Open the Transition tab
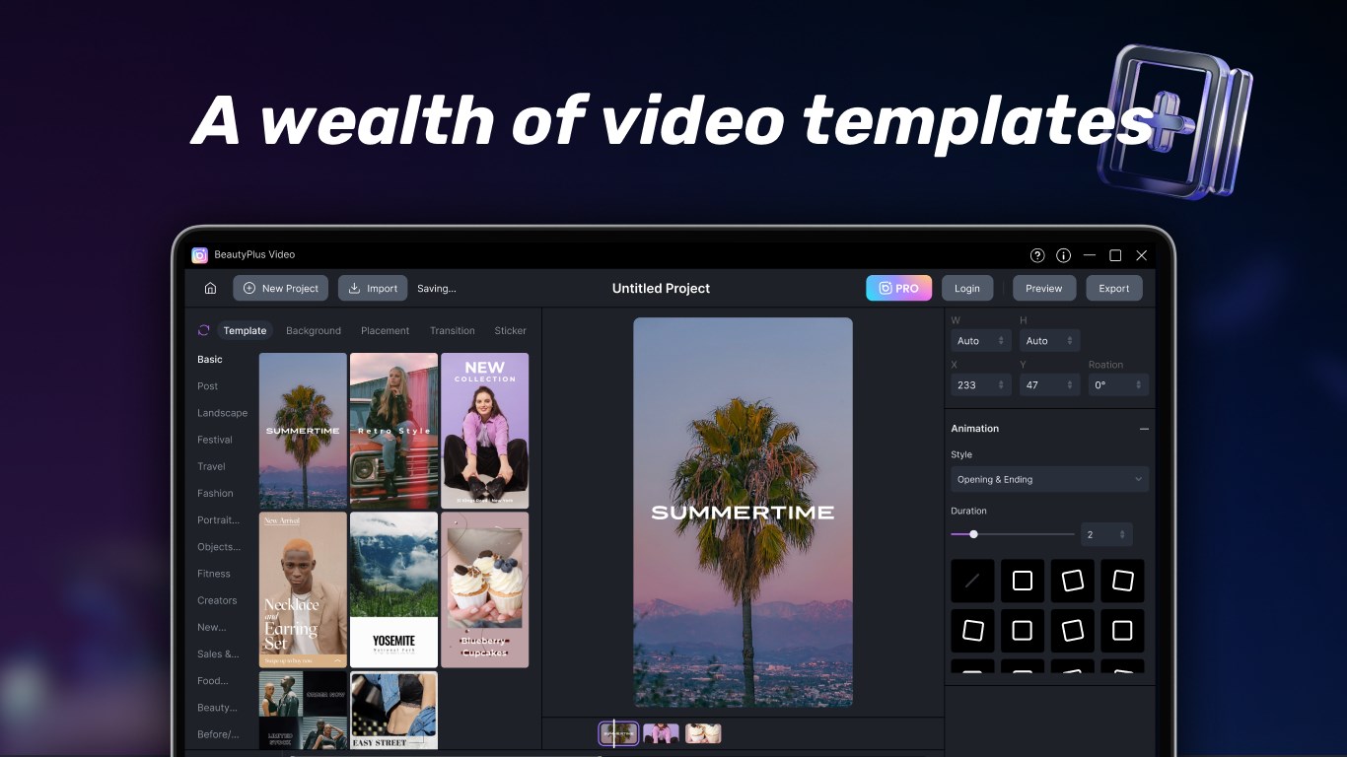 point(453,330)
